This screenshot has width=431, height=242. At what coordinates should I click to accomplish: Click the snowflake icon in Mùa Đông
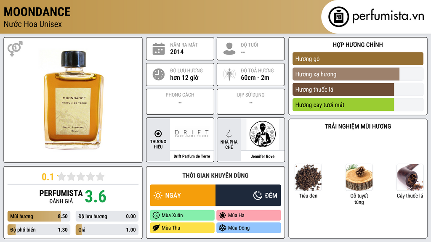point(223,228)
